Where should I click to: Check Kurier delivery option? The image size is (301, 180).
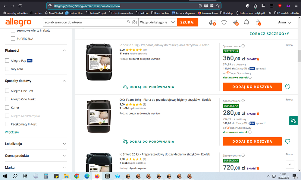[7, 107]
